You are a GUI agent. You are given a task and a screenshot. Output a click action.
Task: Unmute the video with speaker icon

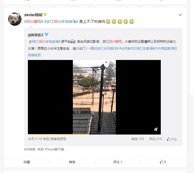156,129
